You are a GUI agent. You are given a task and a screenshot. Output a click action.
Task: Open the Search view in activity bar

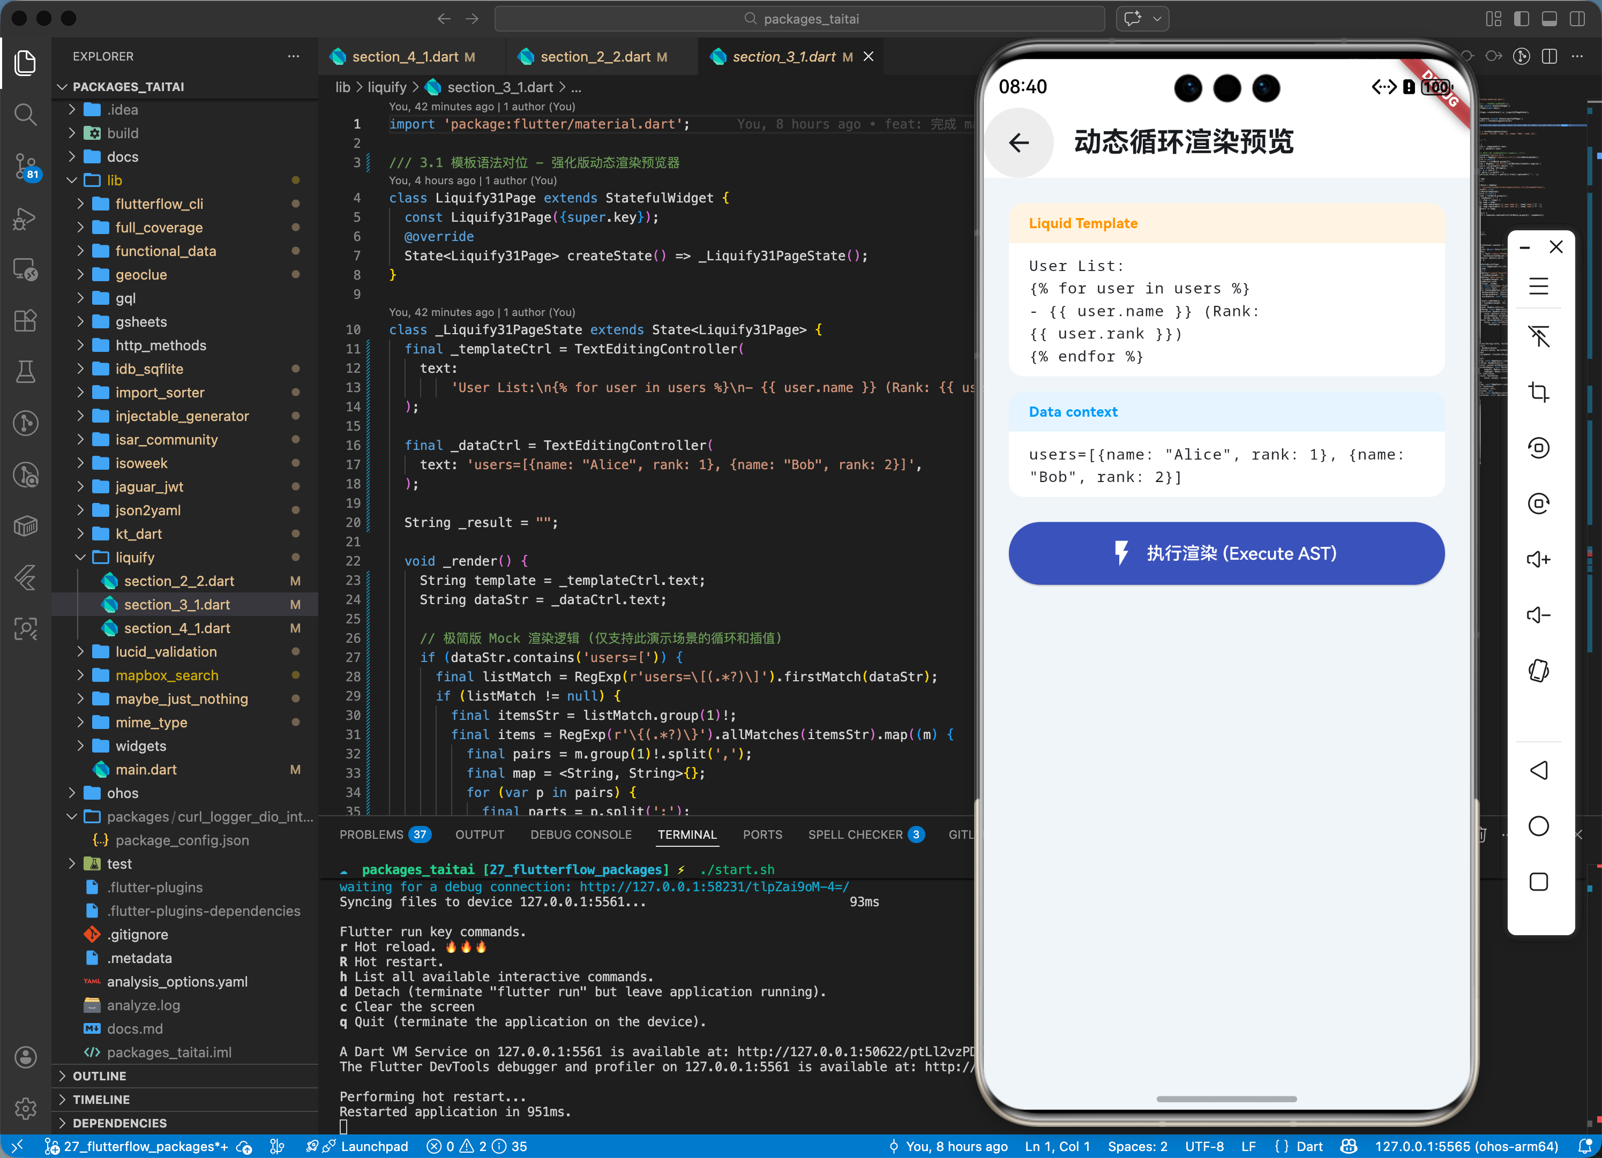coord(25,114)
